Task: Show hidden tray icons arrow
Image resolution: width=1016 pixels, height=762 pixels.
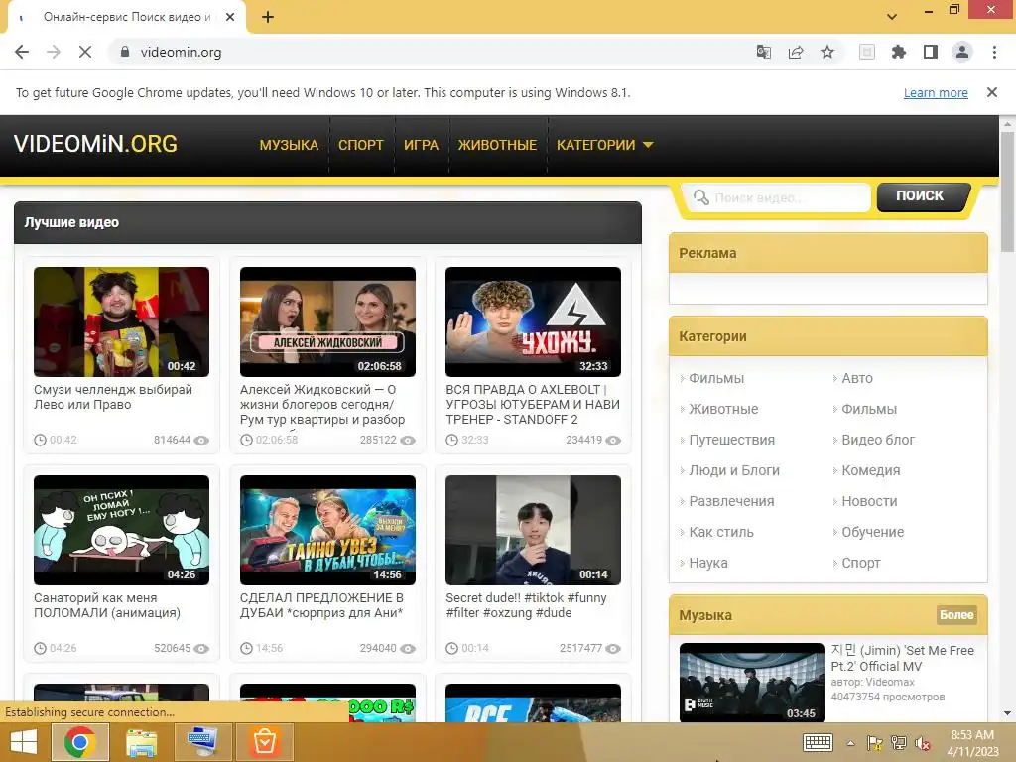Action: [x=850, y=743]
